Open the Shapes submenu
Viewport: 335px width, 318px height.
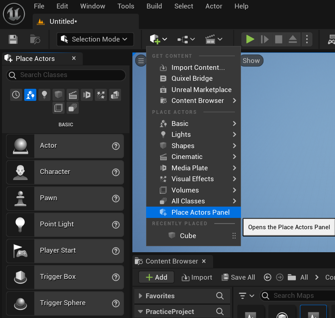193,146
